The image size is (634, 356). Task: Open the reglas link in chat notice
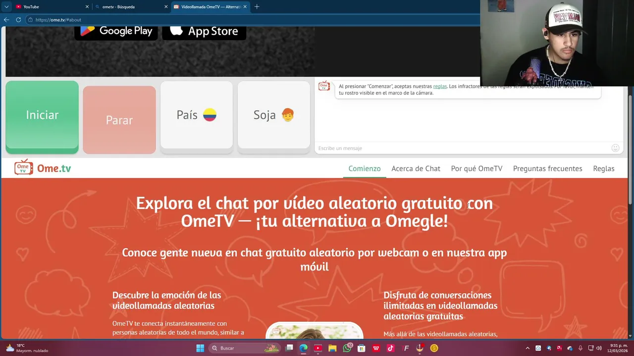pyautogui.click(x=440, y=86)
